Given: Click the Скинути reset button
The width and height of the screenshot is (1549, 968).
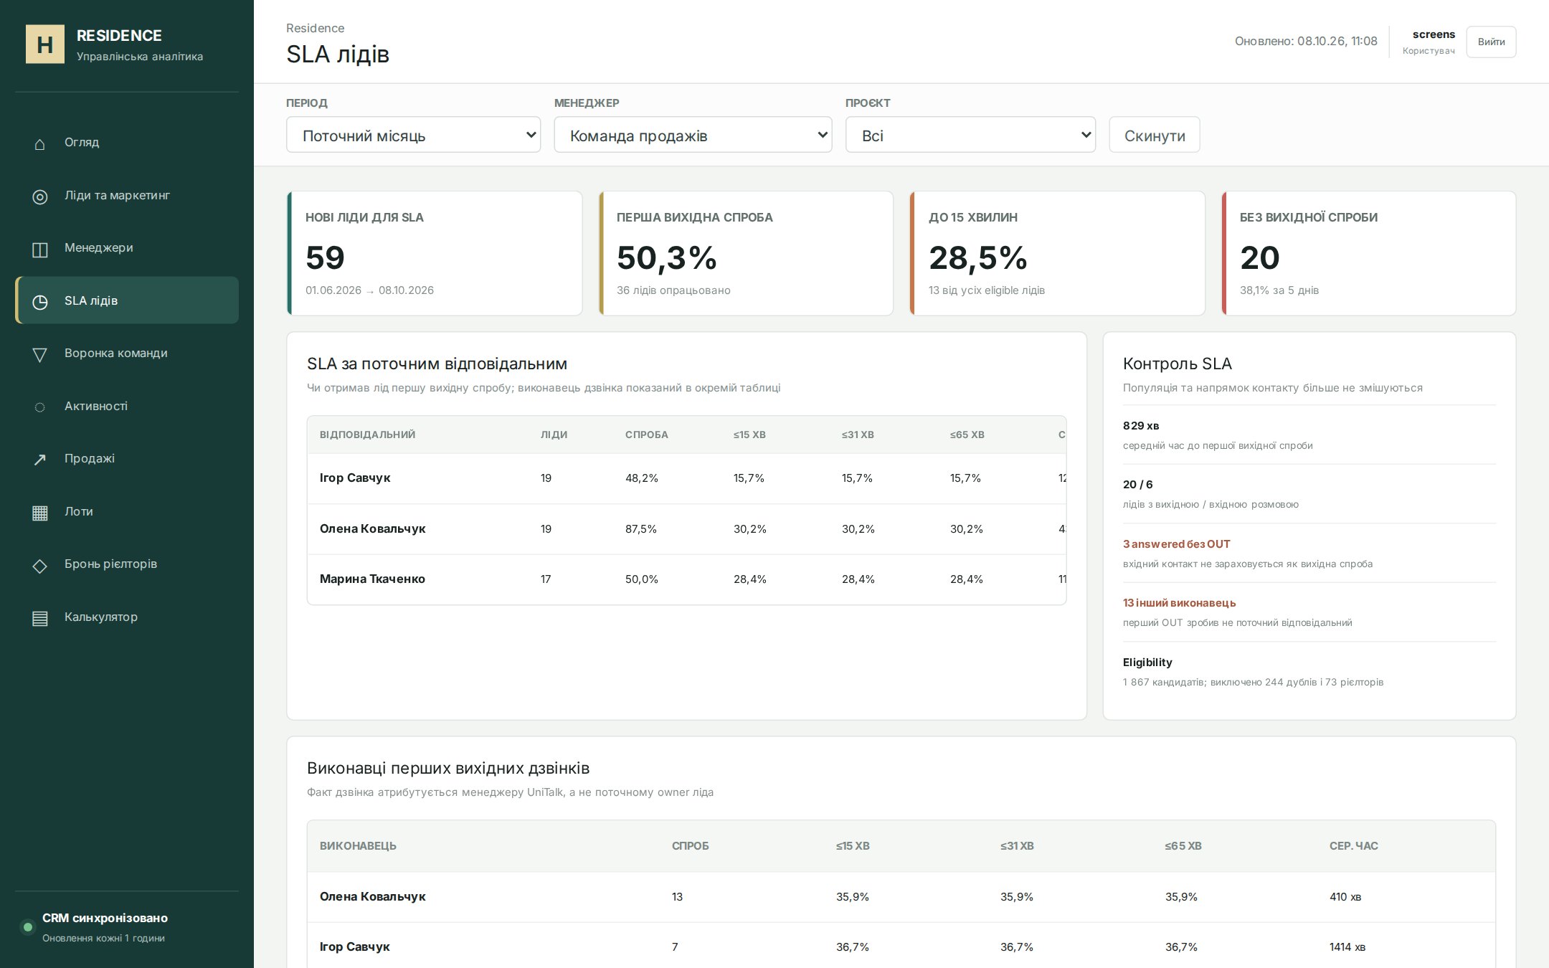Looking at the screenshot, I should pos(1155,135).
